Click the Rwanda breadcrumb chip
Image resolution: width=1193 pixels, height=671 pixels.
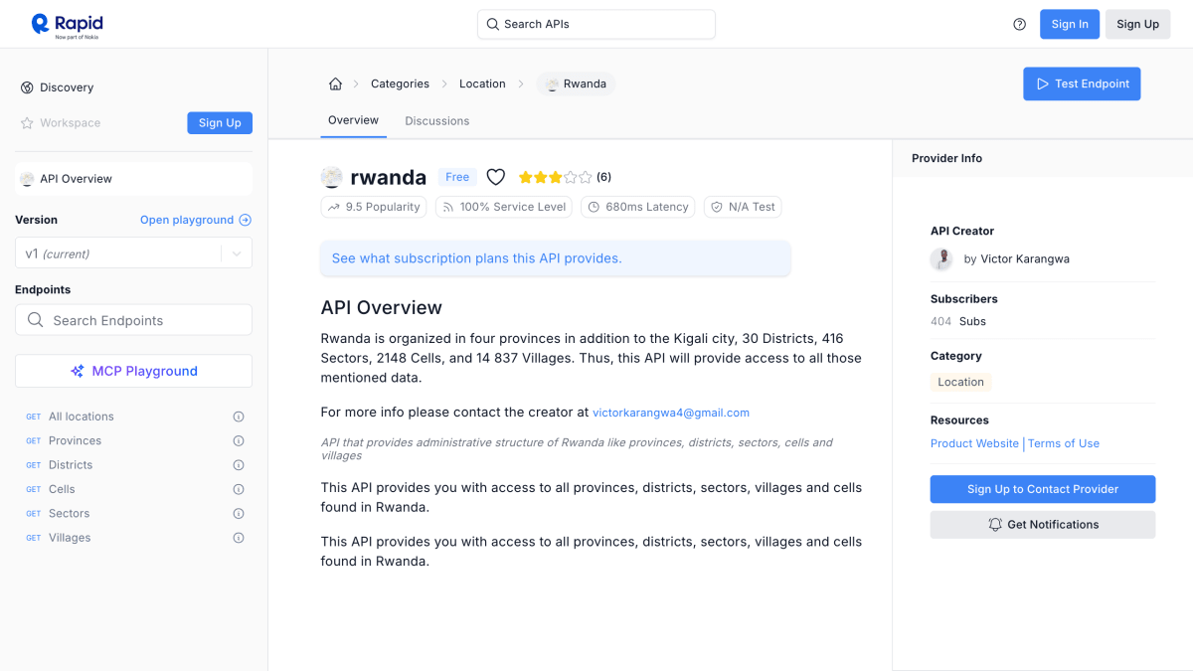(577, 84)
